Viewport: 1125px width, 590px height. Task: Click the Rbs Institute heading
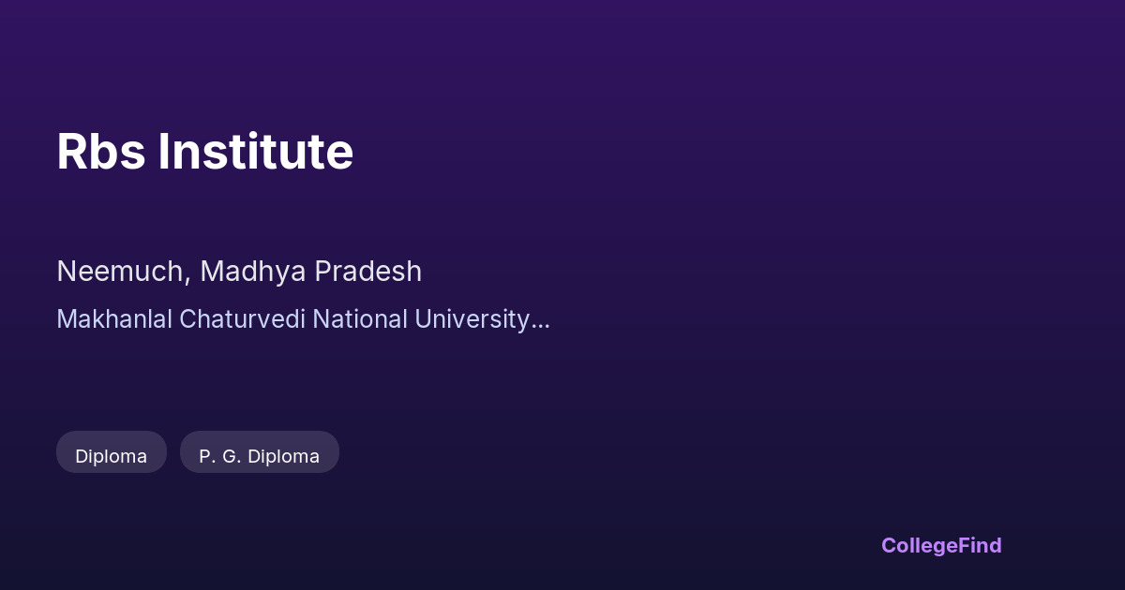(204, 152)
